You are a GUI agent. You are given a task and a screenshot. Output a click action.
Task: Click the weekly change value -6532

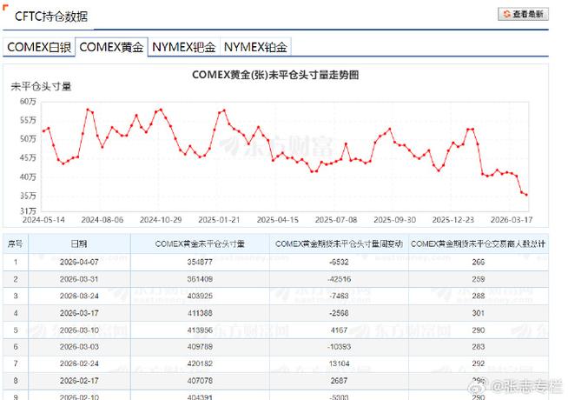tap(339, 263)
